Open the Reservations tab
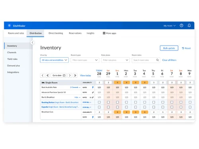This screenshot has height=149, width=199. [x=75, y=33]
